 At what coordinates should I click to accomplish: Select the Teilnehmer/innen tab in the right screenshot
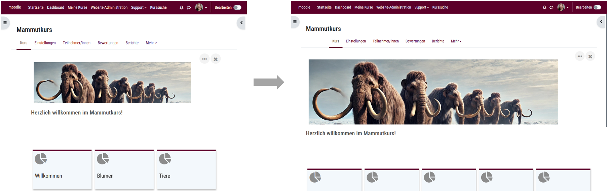[385, 41]
